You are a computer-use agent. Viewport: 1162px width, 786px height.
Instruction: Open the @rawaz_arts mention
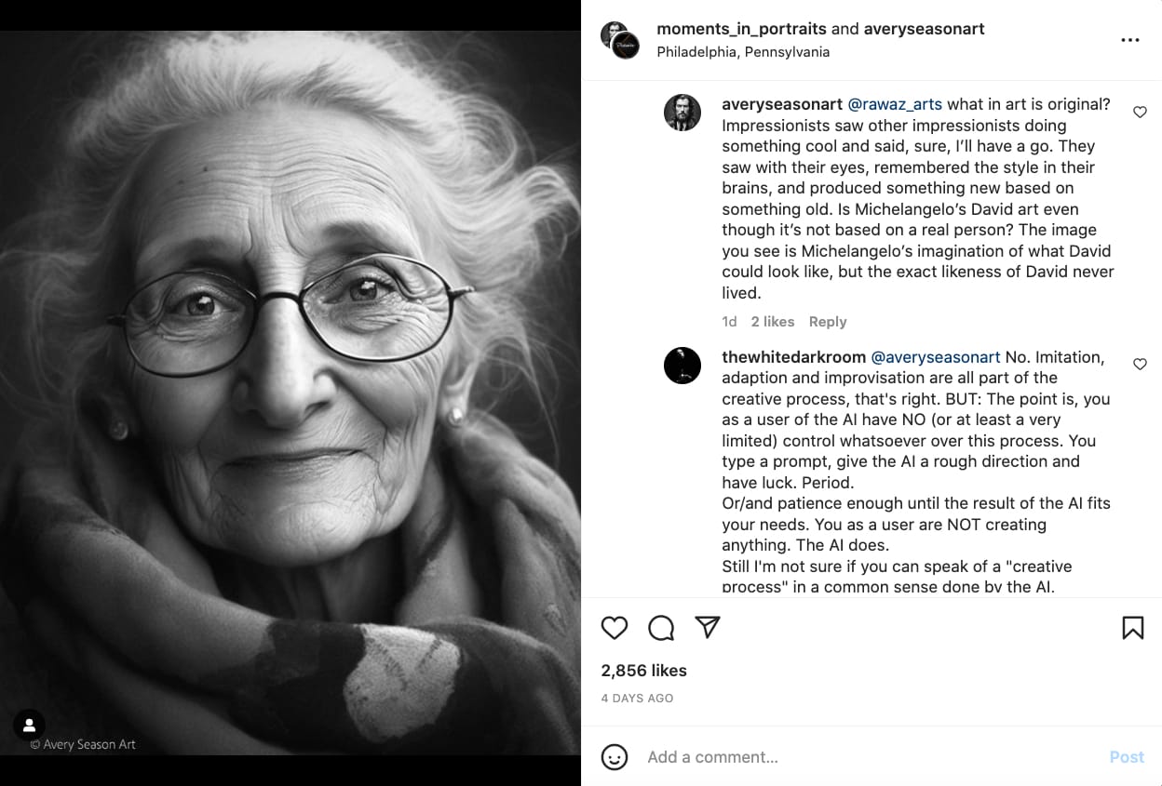pyautogui.click(x=895, y=104)
